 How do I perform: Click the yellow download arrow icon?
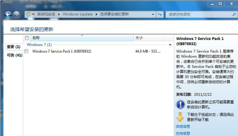pyautogui.click(x=180, y=117)
